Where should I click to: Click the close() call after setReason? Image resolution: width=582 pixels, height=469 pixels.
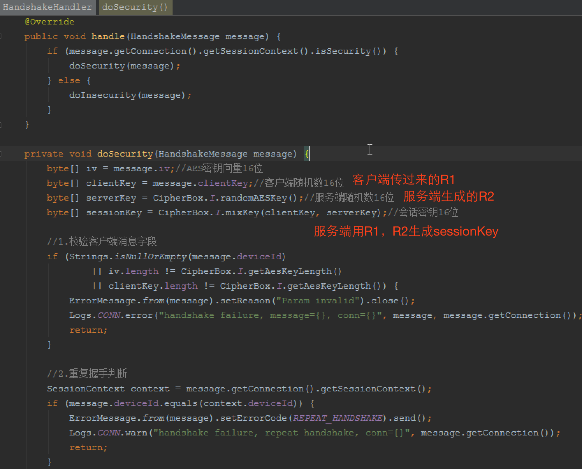390,301
